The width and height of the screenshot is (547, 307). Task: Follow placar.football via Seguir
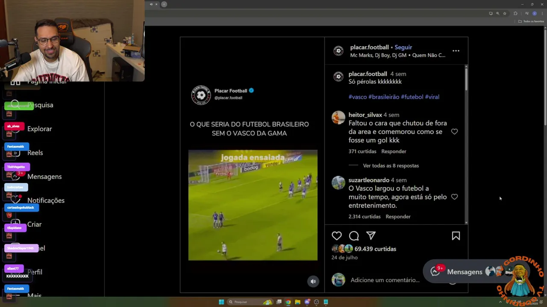point(403,47)
